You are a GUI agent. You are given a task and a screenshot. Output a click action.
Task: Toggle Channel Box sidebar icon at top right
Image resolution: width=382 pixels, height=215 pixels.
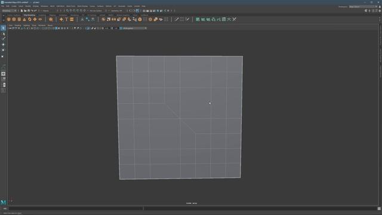[x=380, y=11]
